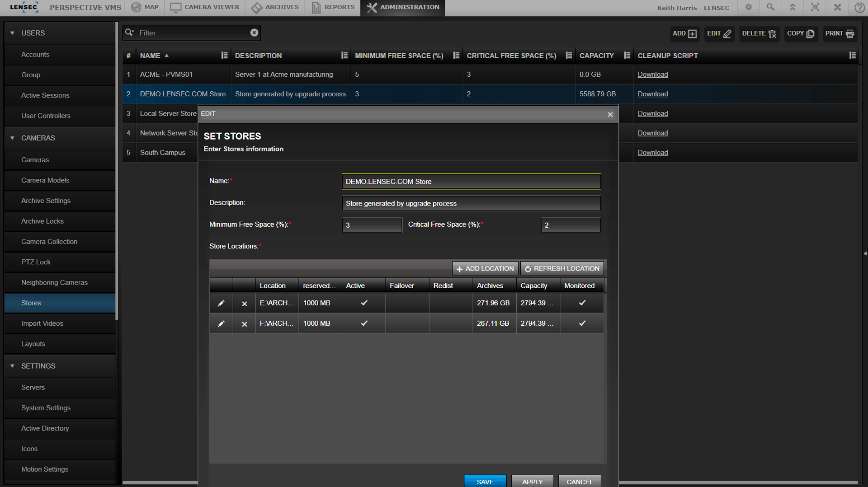
Task: Click the CANCEL button
Action: point(580,482)
